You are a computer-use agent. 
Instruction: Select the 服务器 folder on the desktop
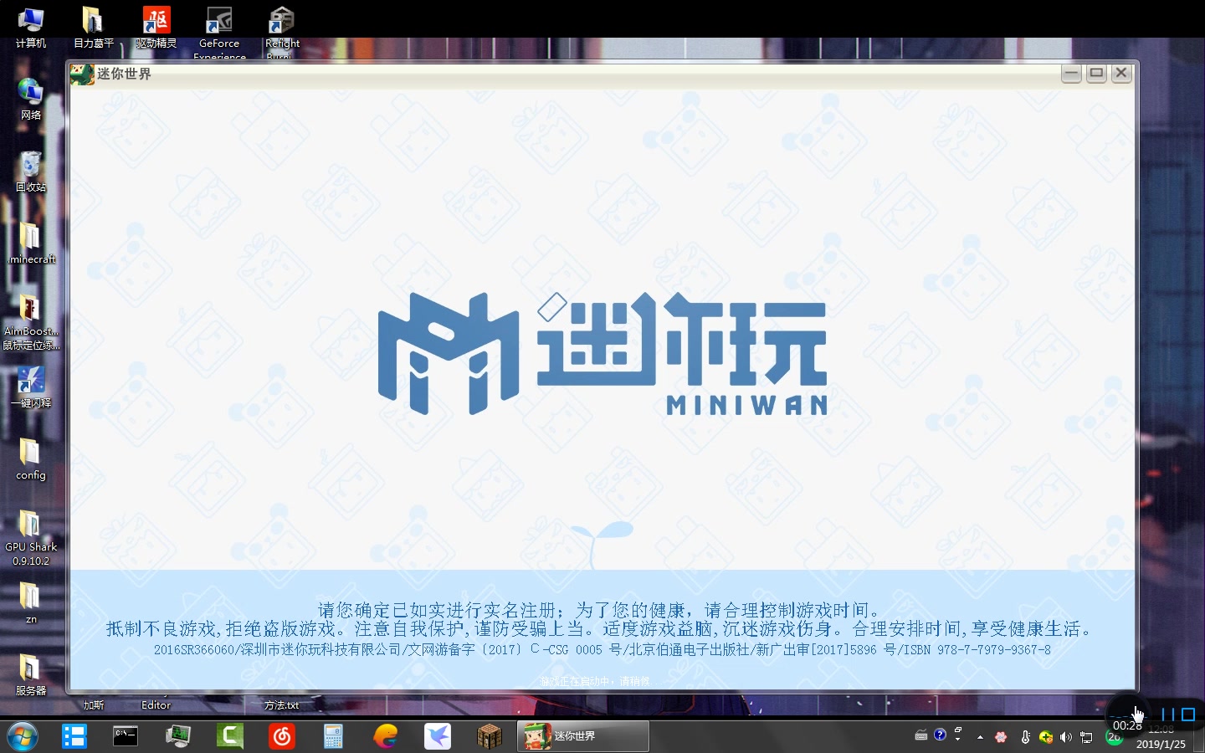[31, 674]
